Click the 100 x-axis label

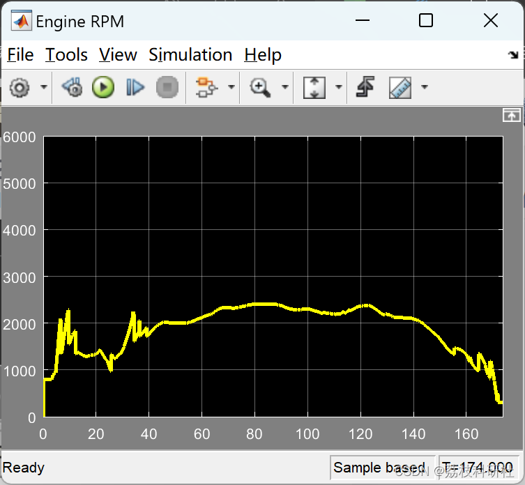click(307, 434)
